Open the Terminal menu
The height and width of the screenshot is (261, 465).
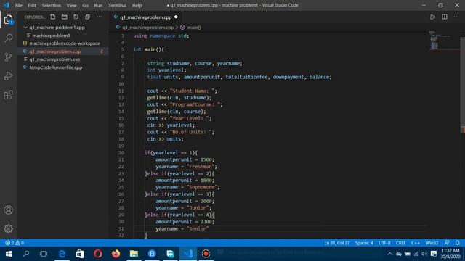point(117,5)
